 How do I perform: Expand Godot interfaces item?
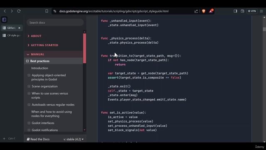coord(29,123)
